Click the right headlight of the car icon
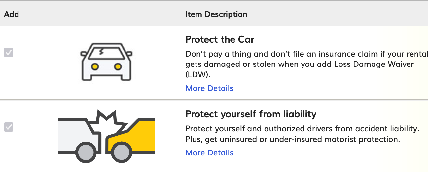Image resolution: width=428 pixels, height=172 pixels. pyautogui.click(x=118, y=67)
